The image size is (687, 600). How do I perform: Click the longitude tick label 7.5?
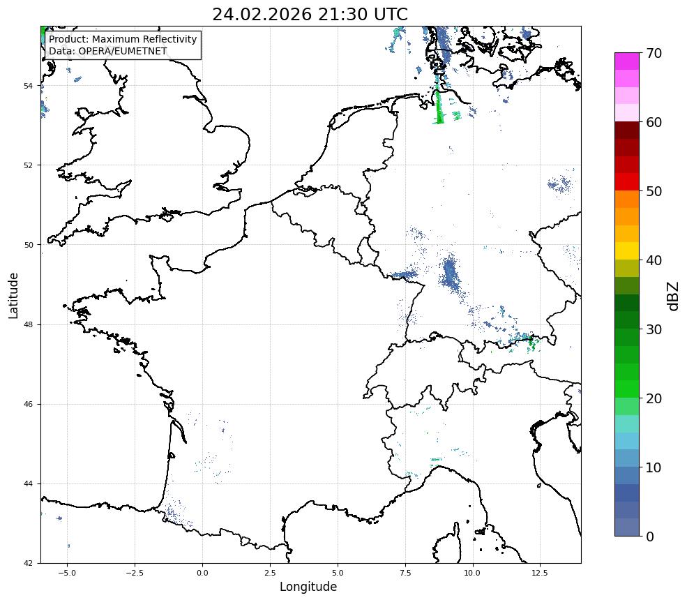click(405, 573)
